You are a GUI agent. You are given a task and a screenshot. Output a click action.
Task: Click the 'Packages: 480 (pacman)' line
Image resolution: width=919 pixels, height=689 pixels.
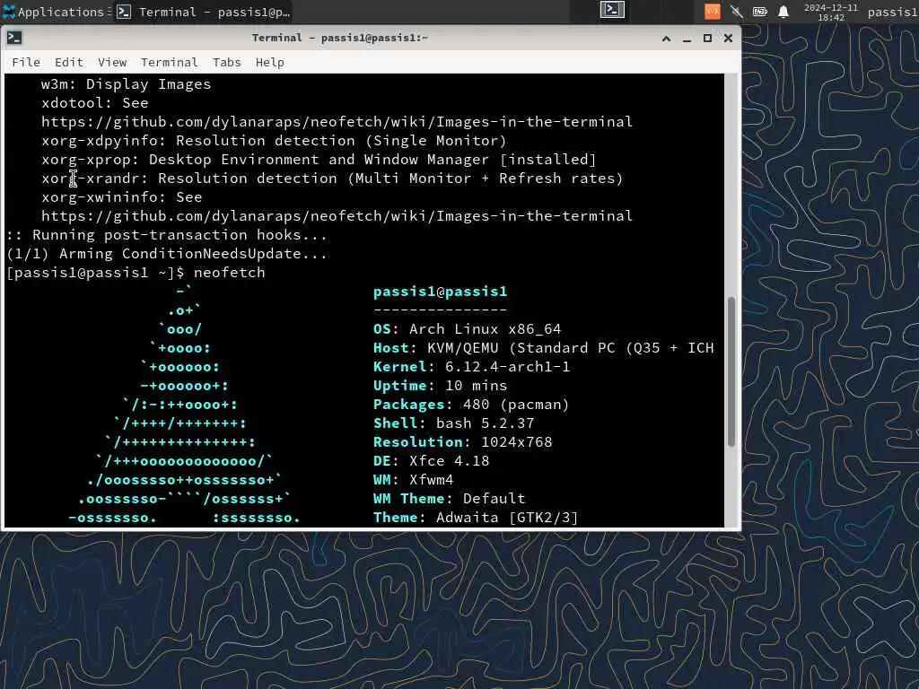click(x=471, y=405)
